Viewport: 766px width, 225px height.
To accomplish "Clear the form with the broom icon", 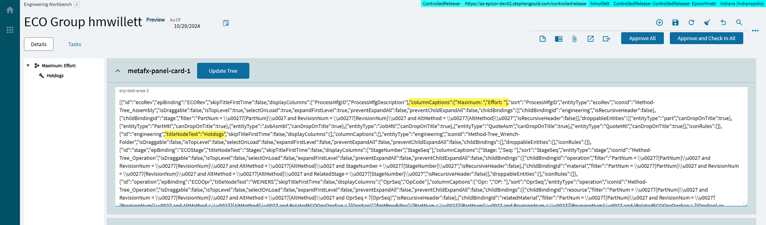I will (x=707, y=23).
